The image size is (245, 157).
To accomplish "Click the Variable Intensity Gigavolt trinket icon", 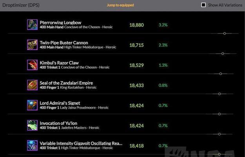I will (33, 146).
